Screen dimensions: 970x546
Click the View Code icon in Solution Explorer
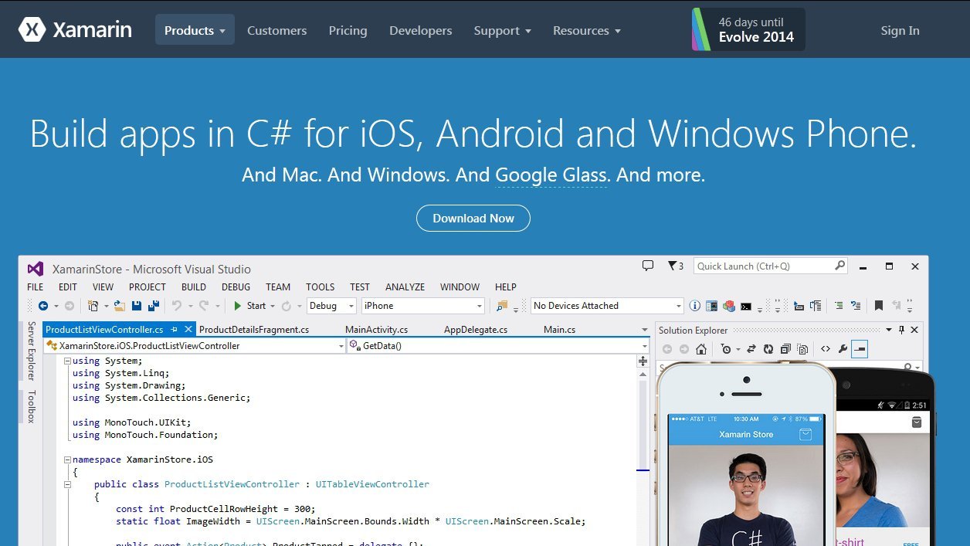coord(826,349)
